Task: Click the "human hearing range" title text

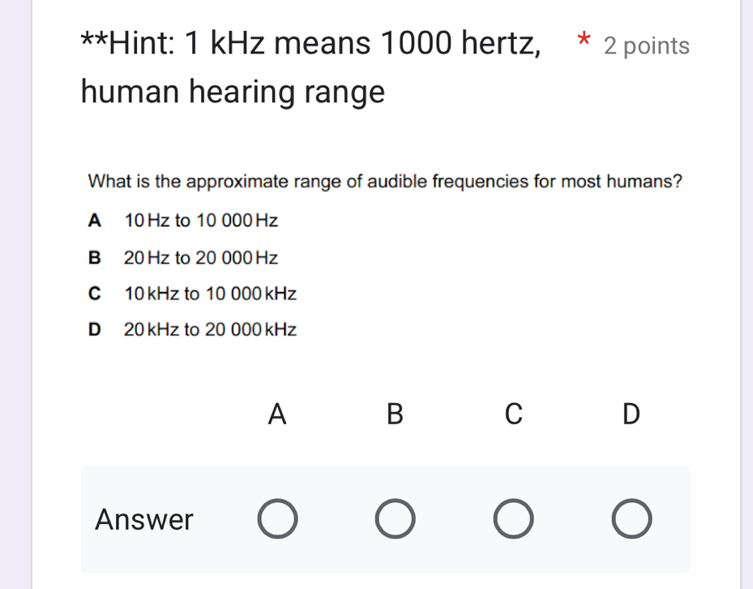Action: click(x=233, y=92)
